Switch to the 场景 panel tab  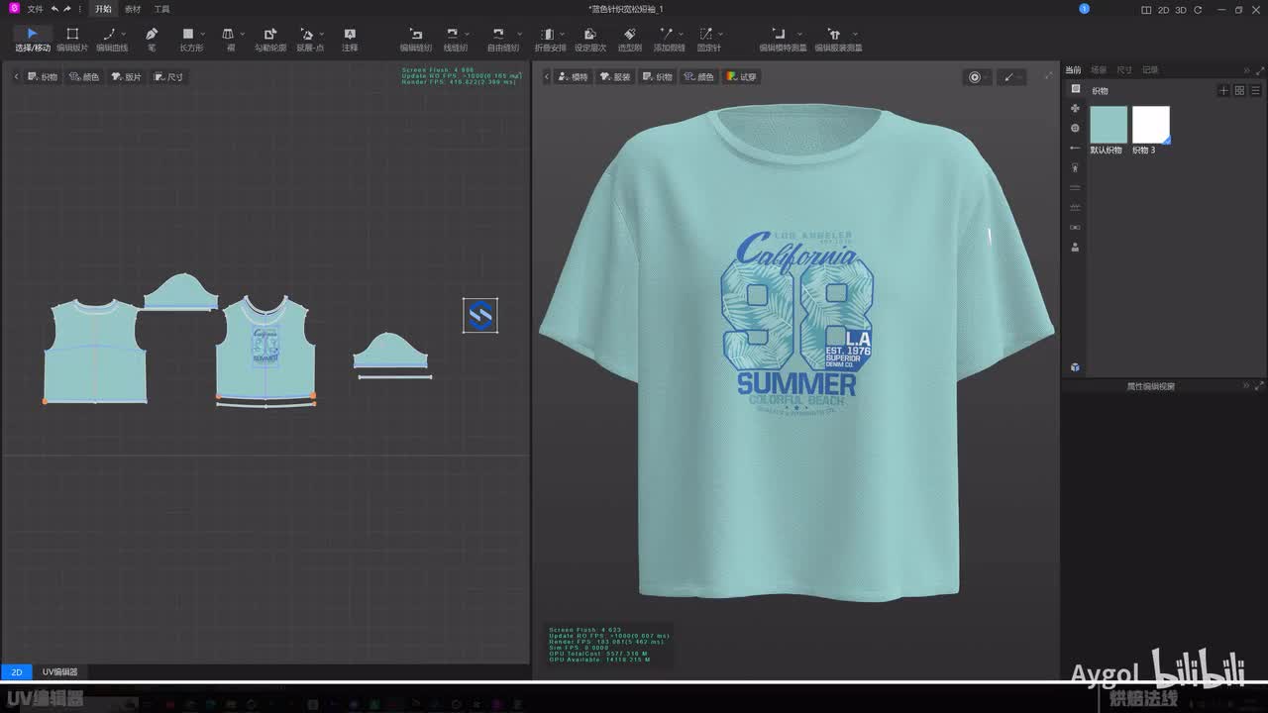coord(1099,70)
